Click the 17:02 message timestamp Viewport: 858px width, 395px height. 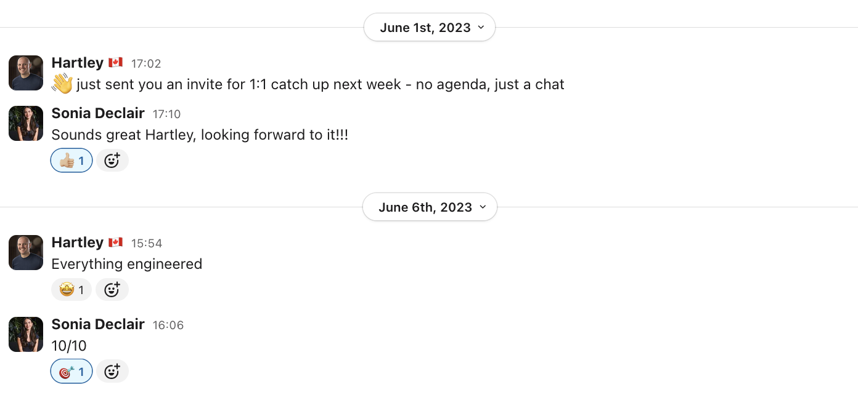(146, 63)
